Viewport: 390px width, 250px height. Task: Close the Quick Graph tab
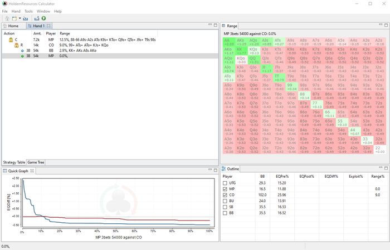coord(32,171)
